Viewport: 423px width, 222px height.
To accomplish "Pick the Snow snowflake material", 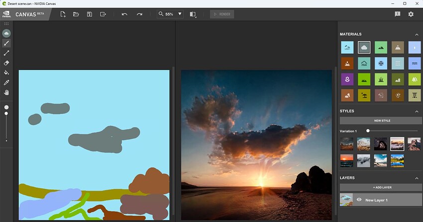I will tap(381, 63).
